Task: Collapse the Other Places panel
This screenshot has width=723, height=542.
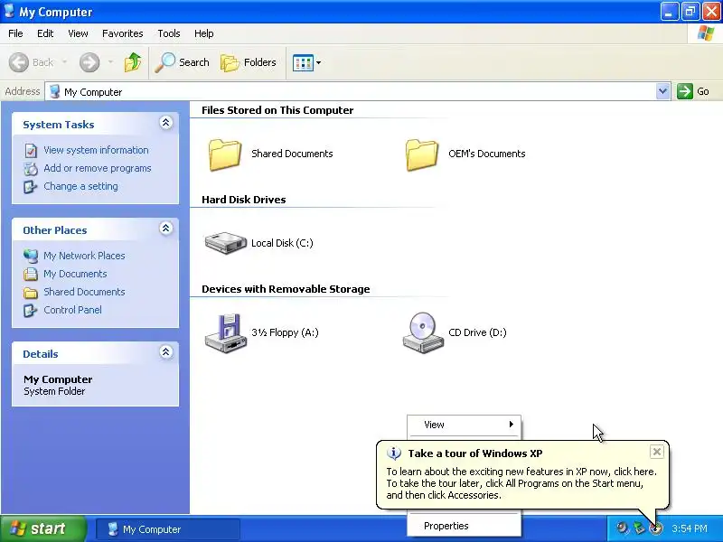Action: 166,229
